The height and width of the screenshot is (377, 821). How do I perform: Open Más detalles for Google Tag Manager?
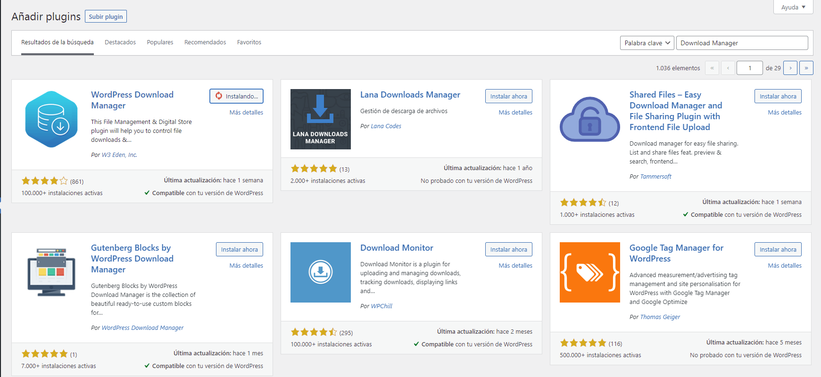[x=785, y=266]
